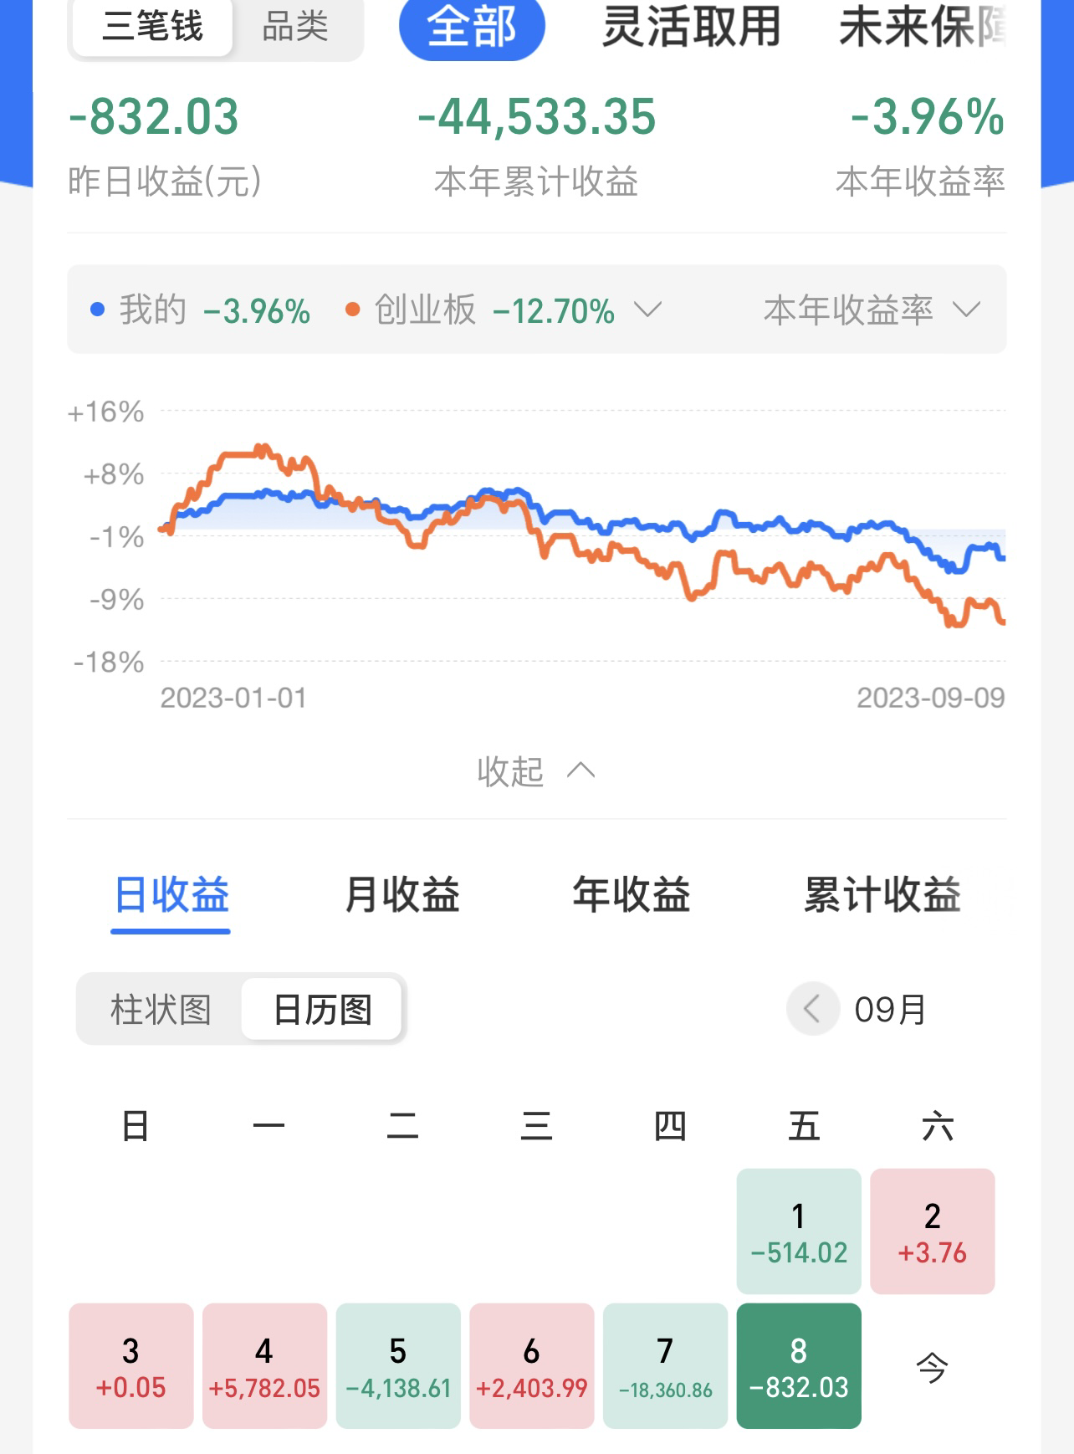Screen dimensions: 1074x1454
Task: Switch to 品类 segmented view
Action: click(295, 27)
